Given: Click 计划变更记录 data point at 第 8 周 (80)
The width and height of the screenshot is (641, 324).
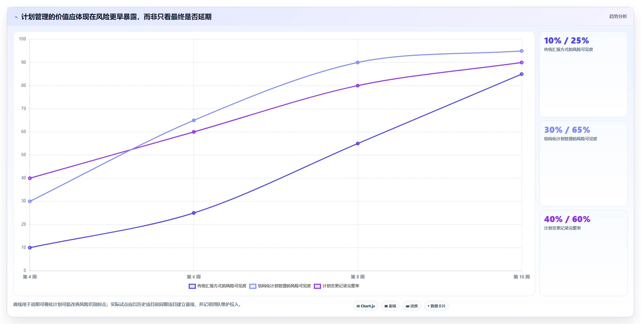Looking at the screenshot, I should tap(358, 86).
